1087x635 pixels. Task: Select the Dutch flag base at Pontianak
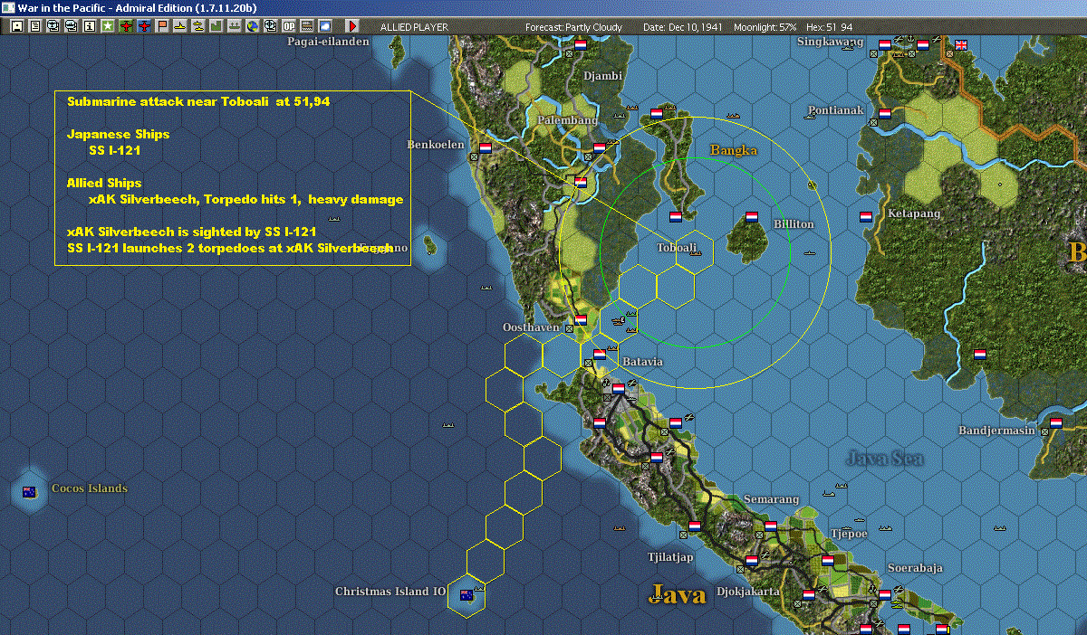[x=884, y=113]
